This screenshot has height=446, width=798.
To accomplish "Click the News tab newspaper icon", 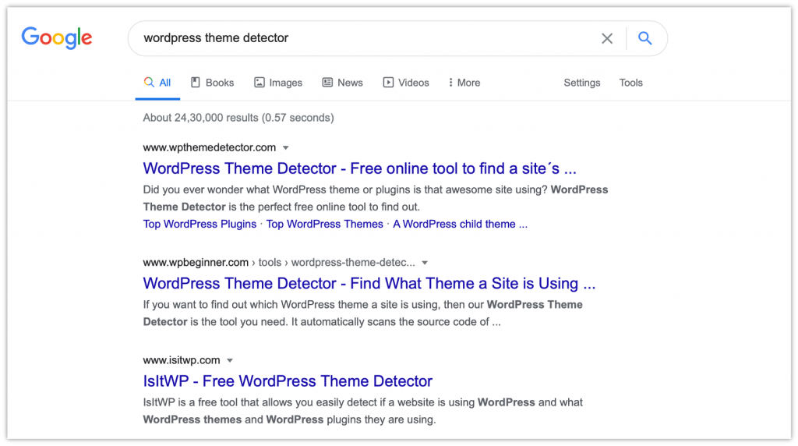I will tap(327, 82).
